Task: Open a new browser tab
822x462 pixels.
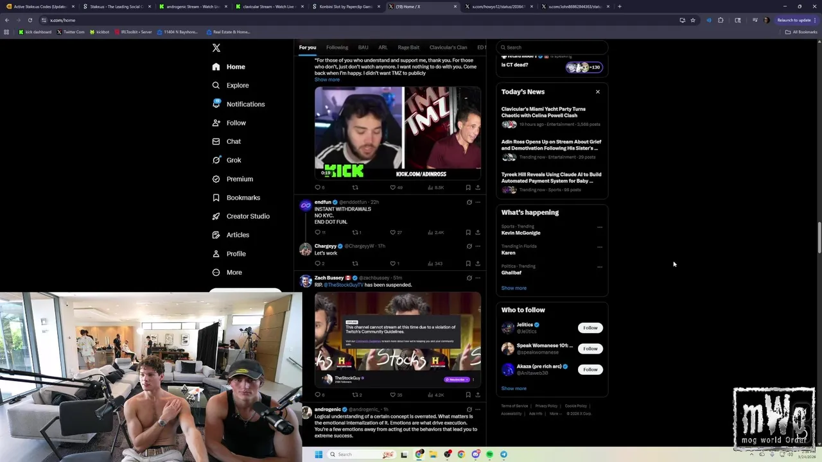Action: pyautogui.click(x=620, y=6)
